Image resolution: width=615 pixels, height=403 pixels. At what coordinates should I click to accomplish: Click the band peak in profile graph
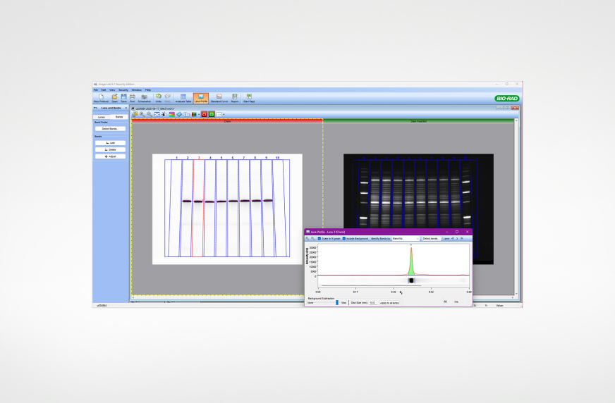411,262
